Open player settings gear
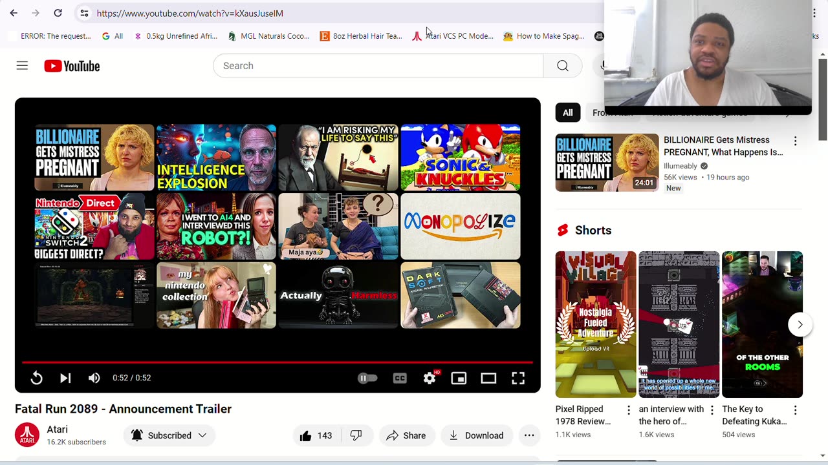Image resolution: width=828 pixels, height=465 pixels. (x=430, y=378)
